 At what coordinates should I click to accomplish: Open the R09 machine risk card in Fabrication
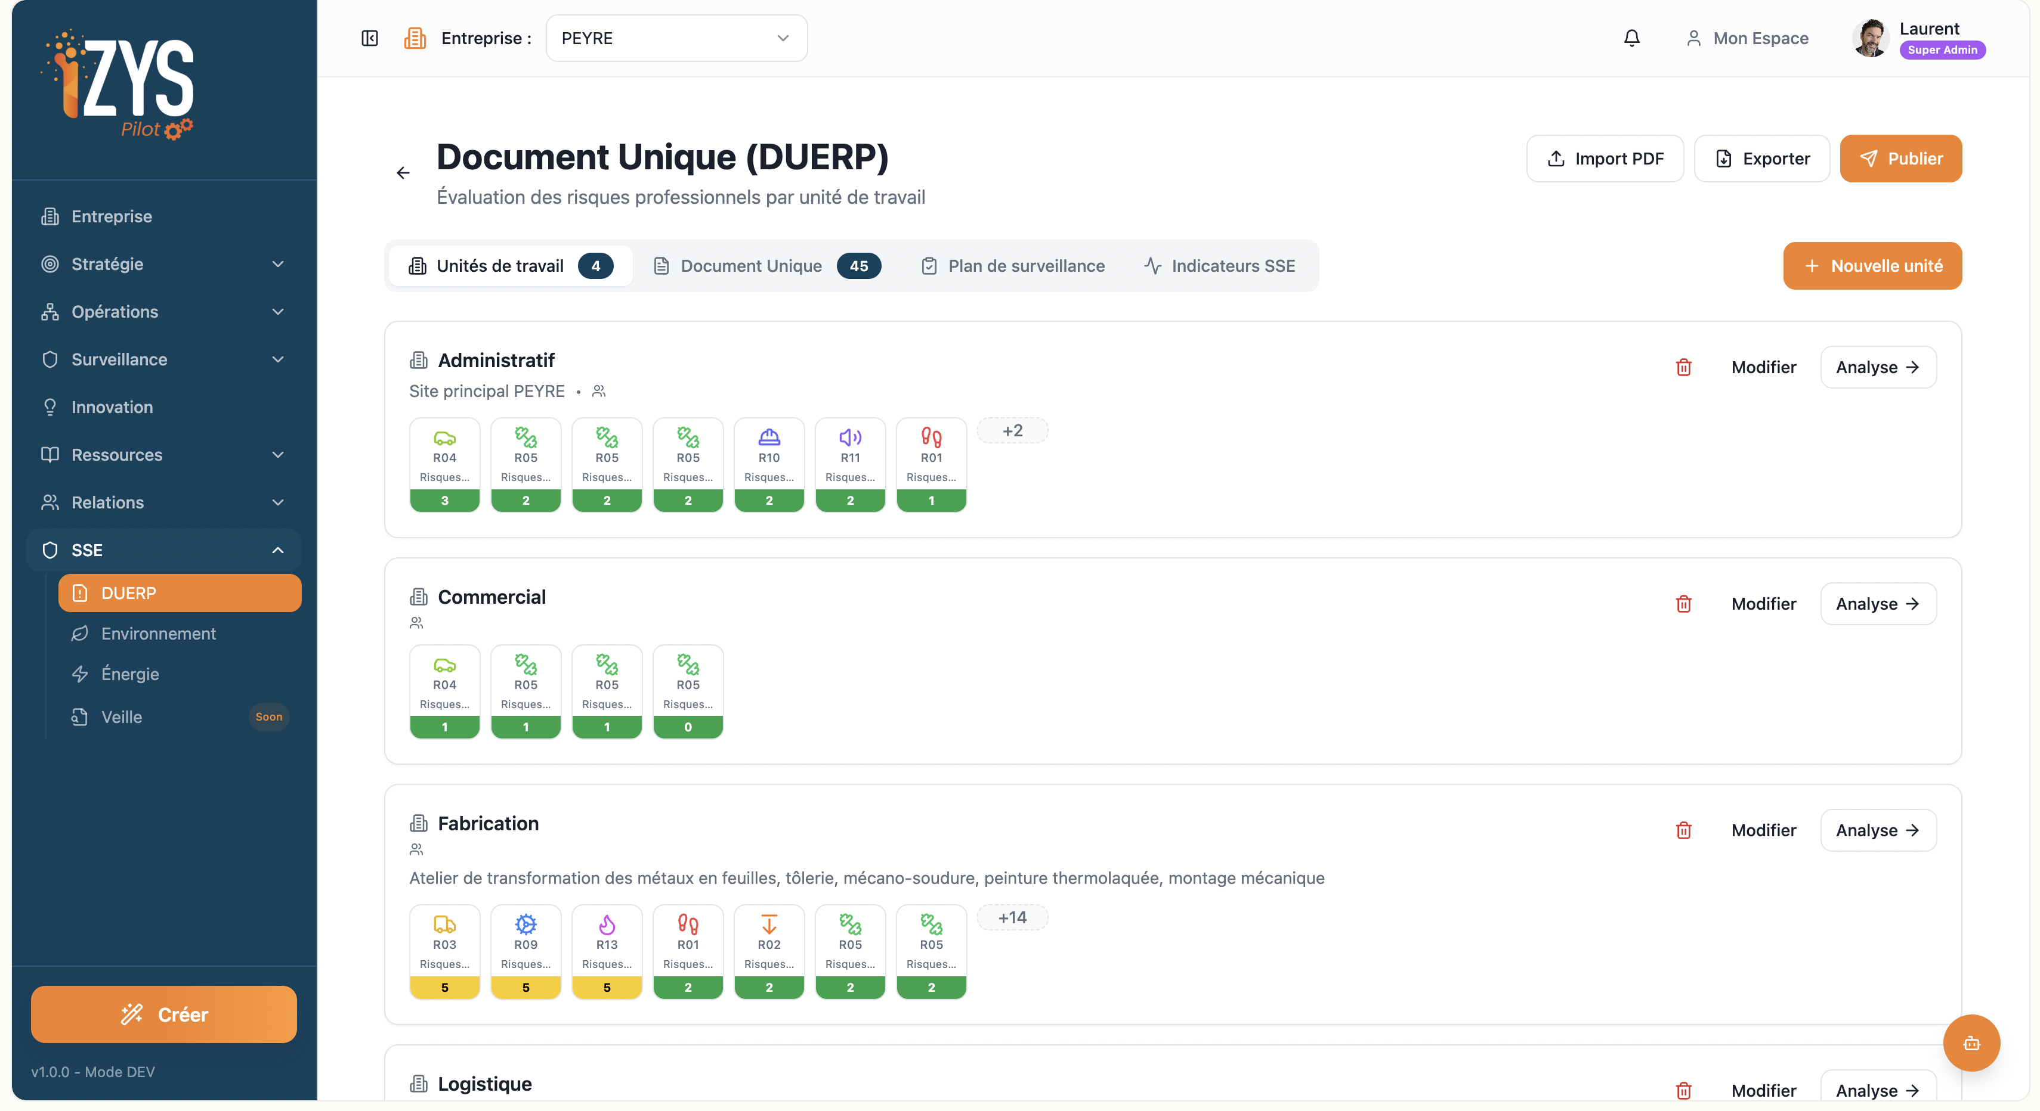coord(526,952)
